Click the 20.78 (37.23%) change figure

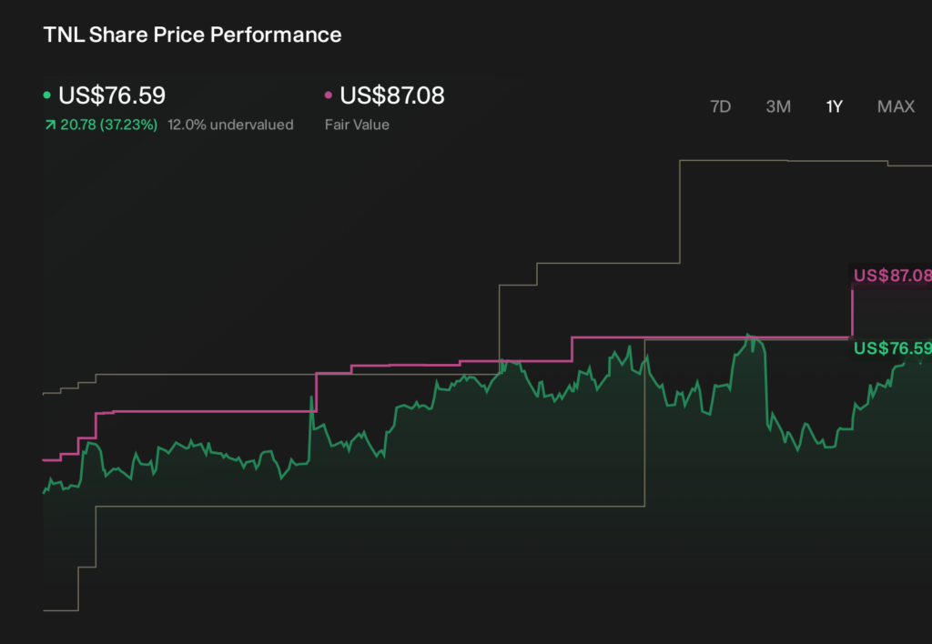109,125
